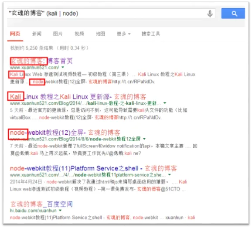252x228 pixels.
Task: Click snippet text starting 7 天前
Action: pyautogui.click(x=103, y=150)
